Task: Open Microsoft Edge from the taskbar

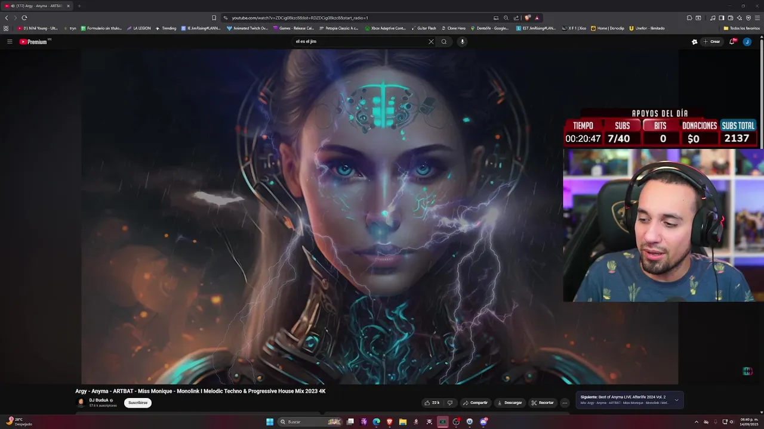Action: coord(377,422)
